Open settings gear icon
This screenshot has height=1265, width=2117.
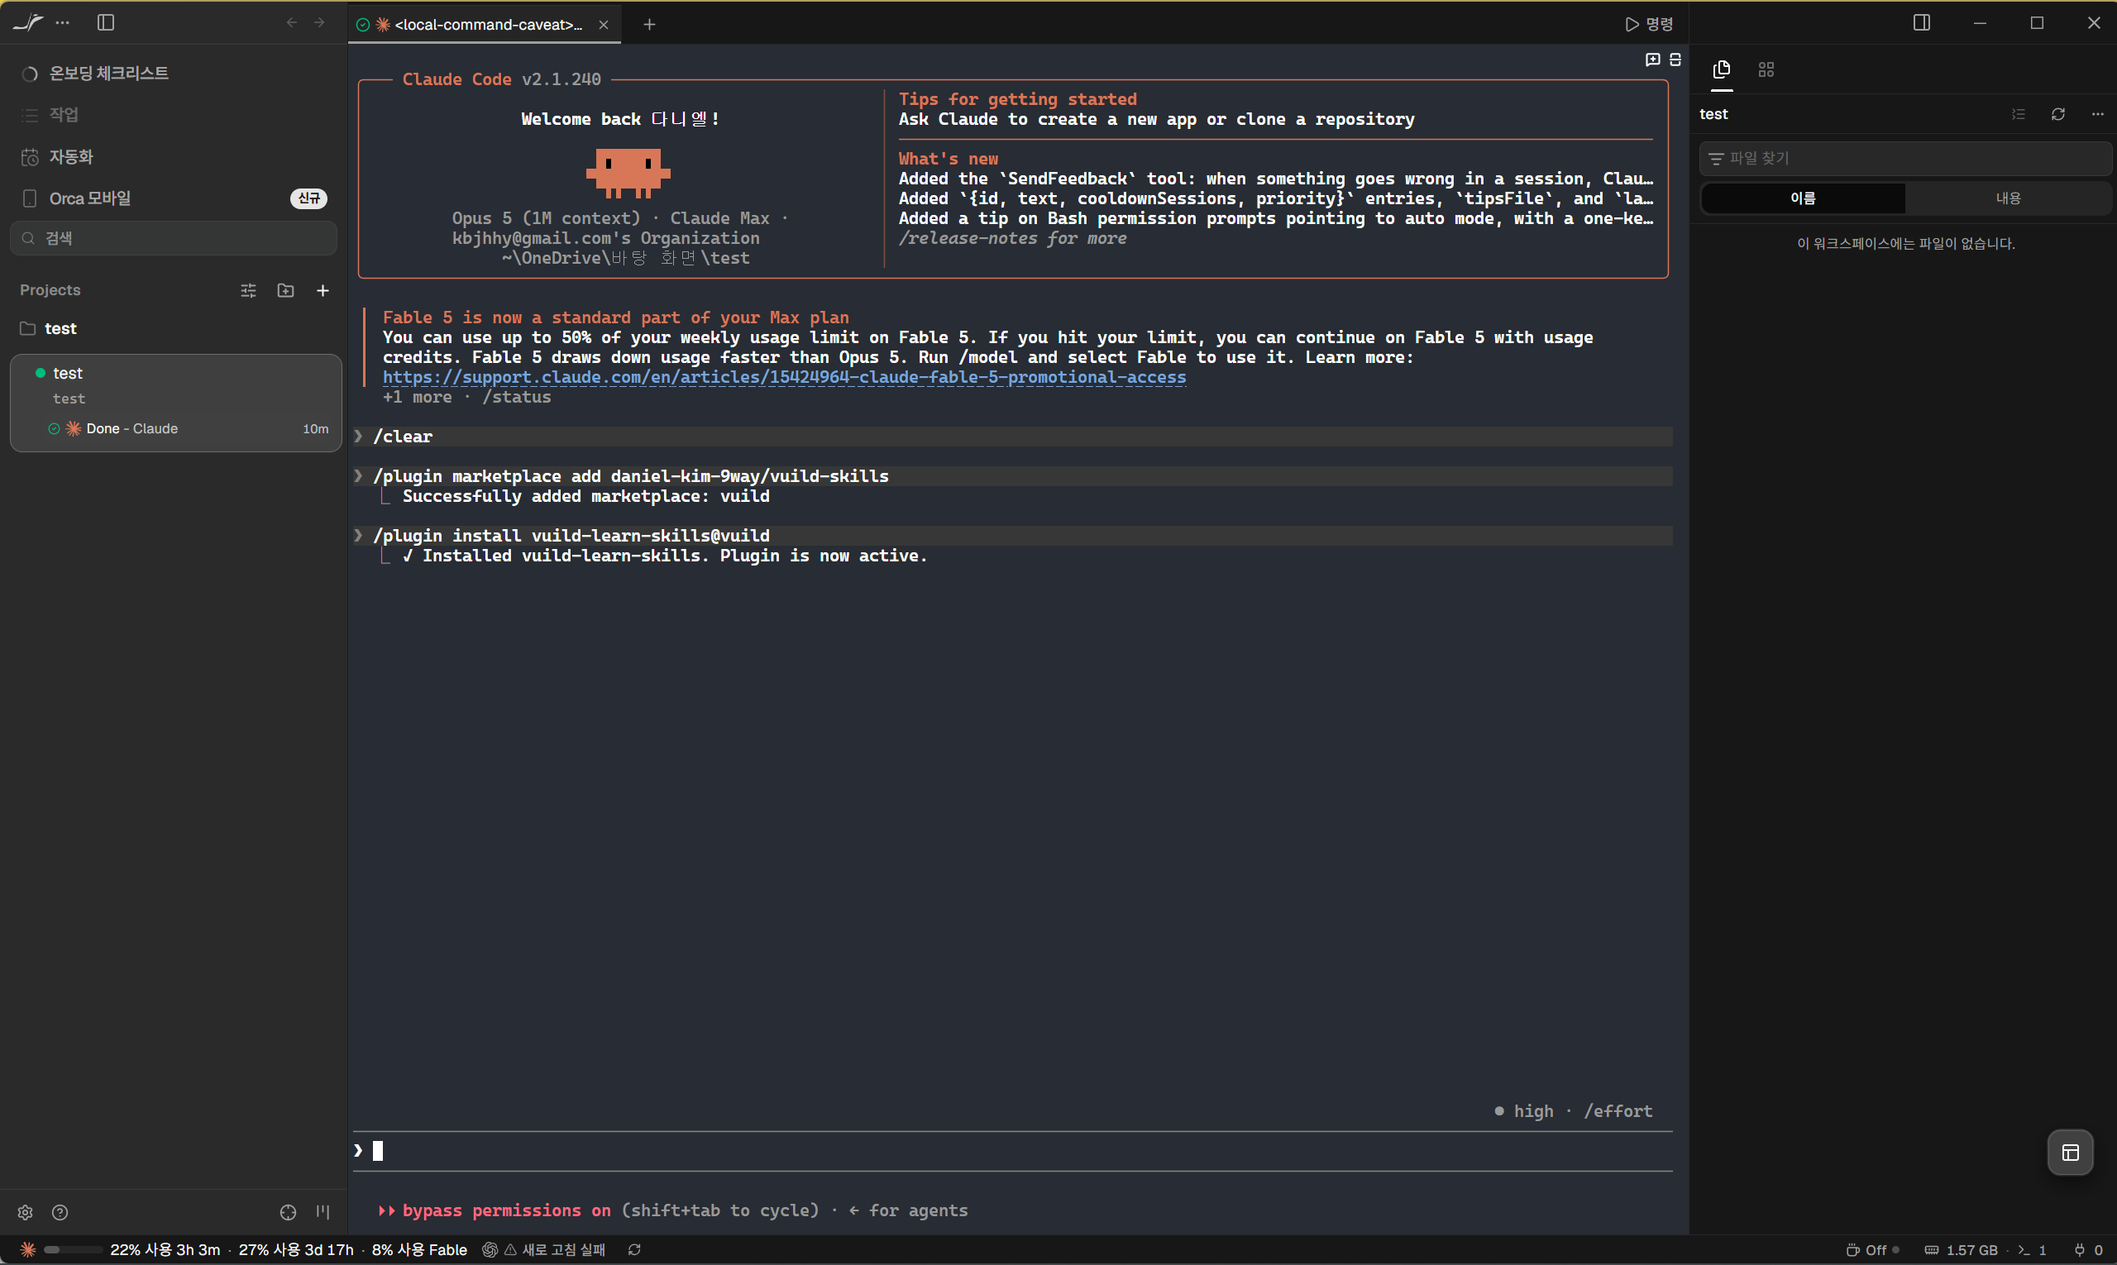[26, 1213]
